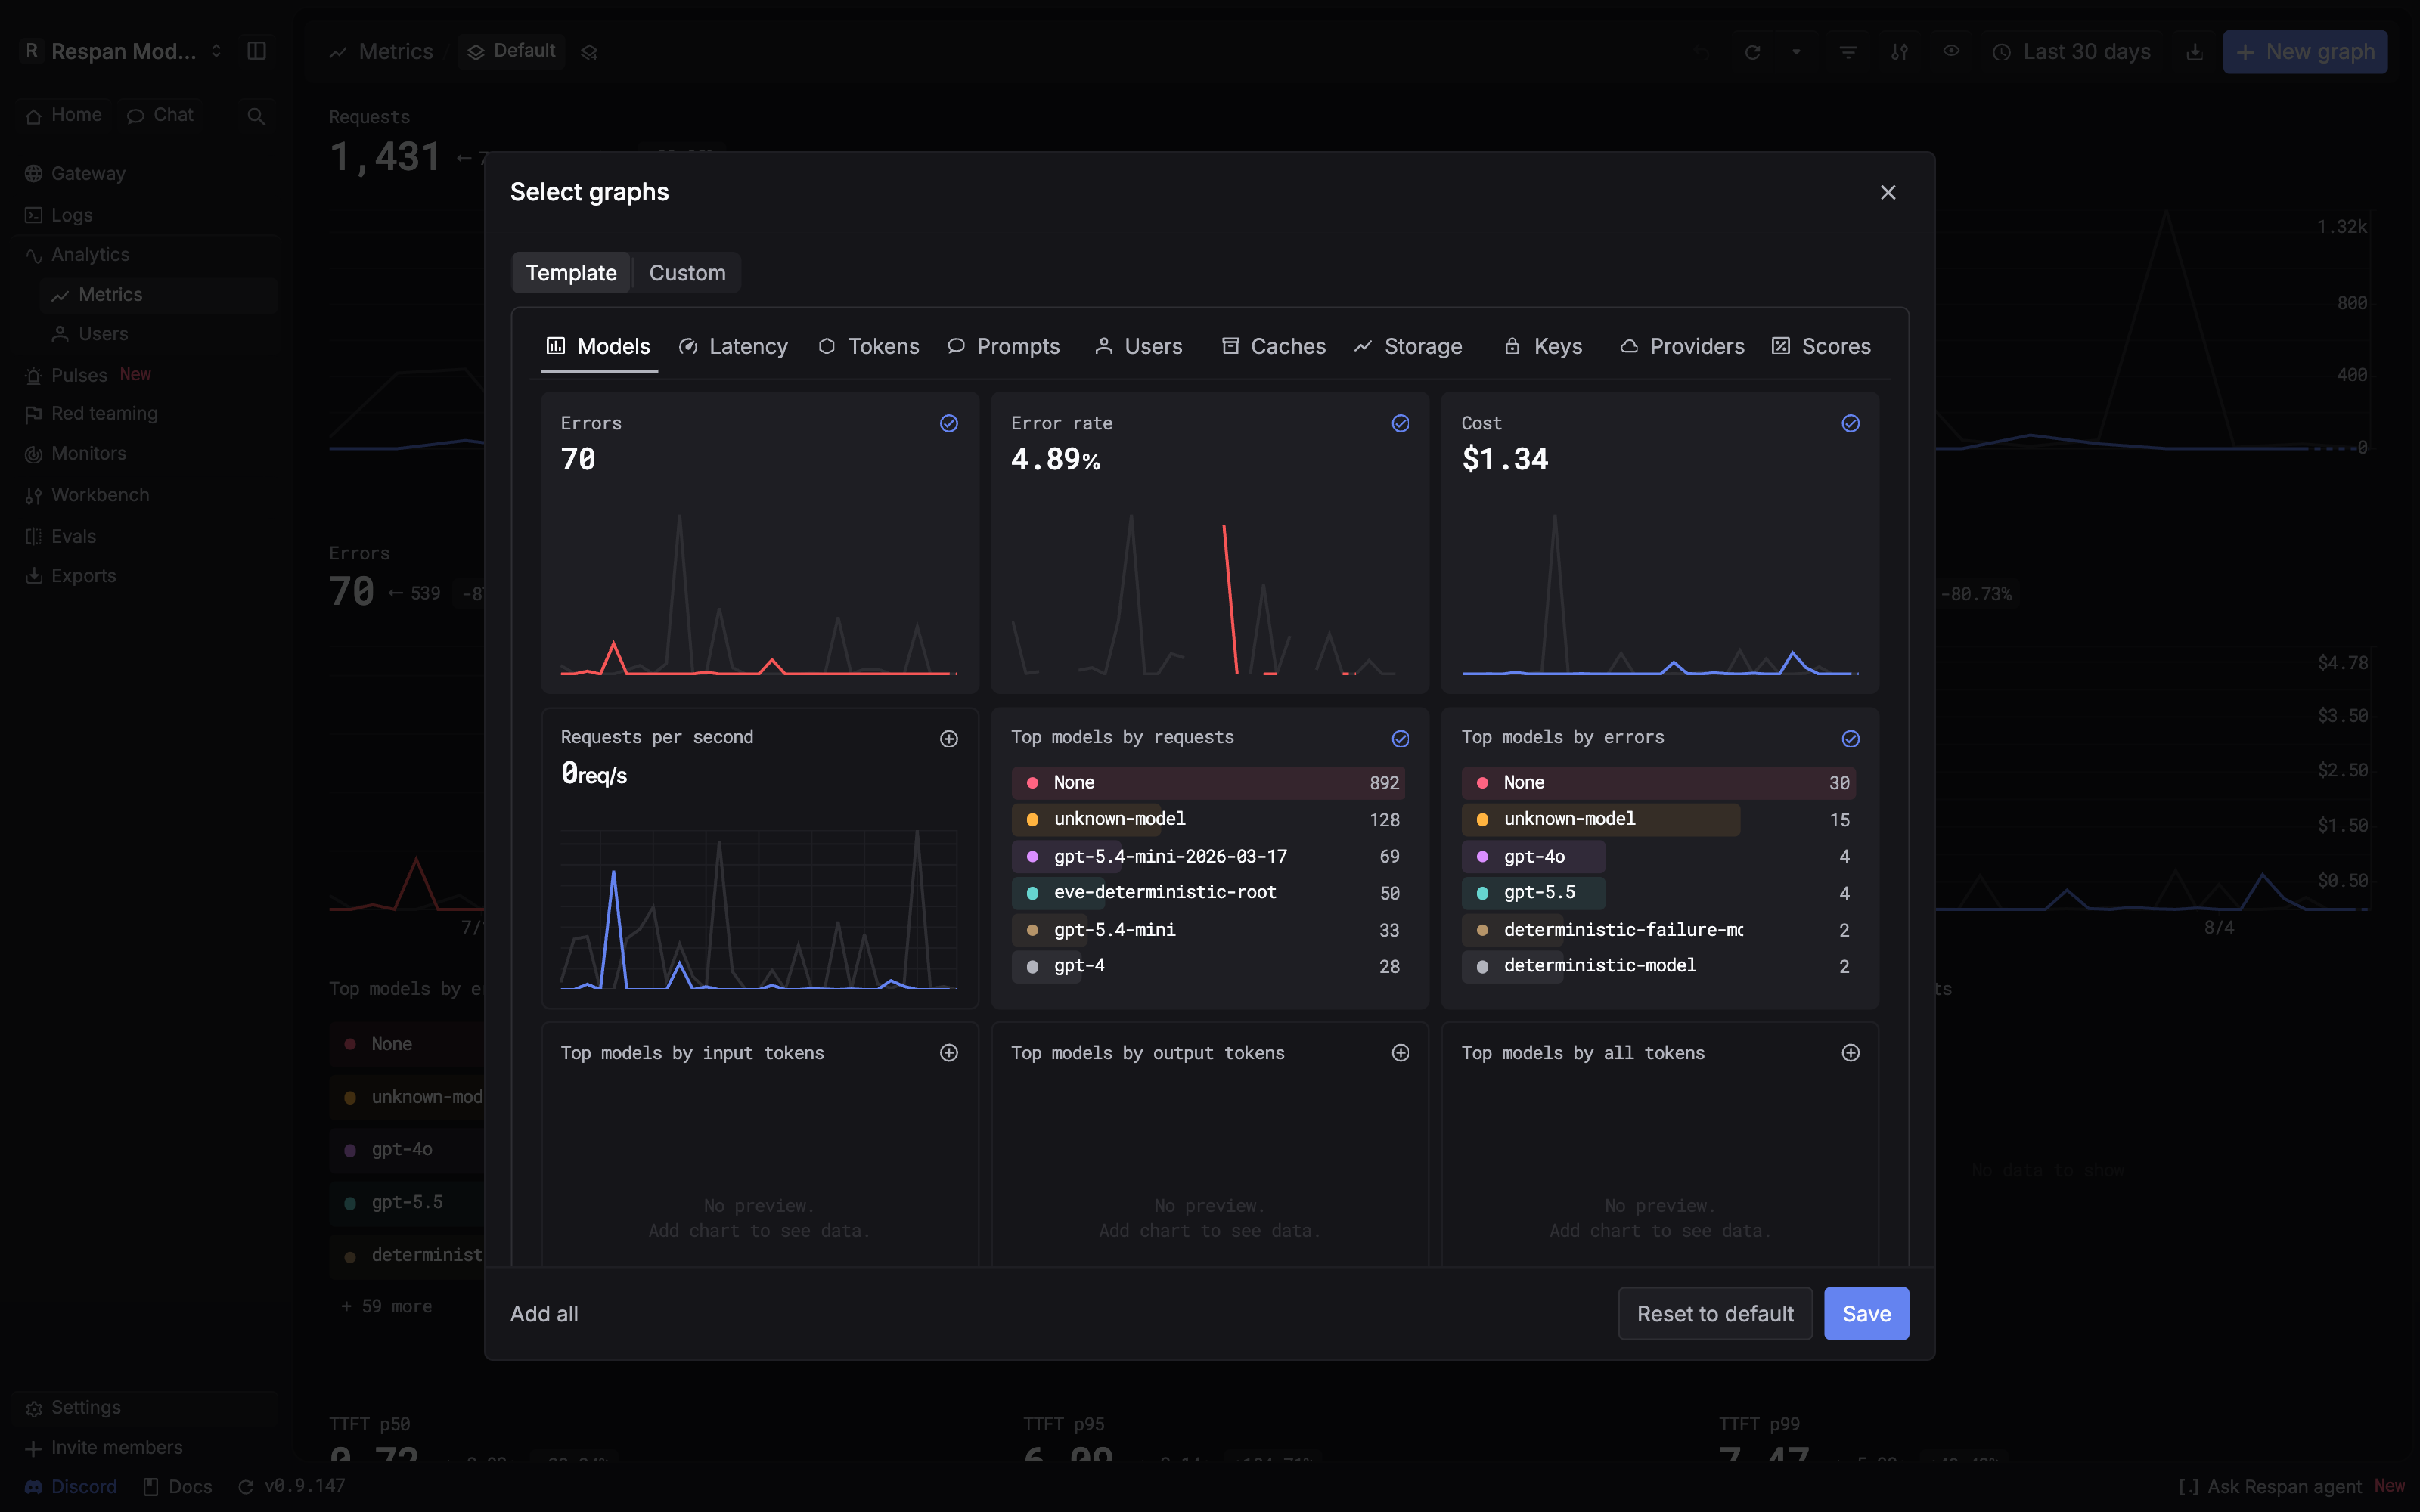Open the search icon in the sidebar

click(256, 116)
